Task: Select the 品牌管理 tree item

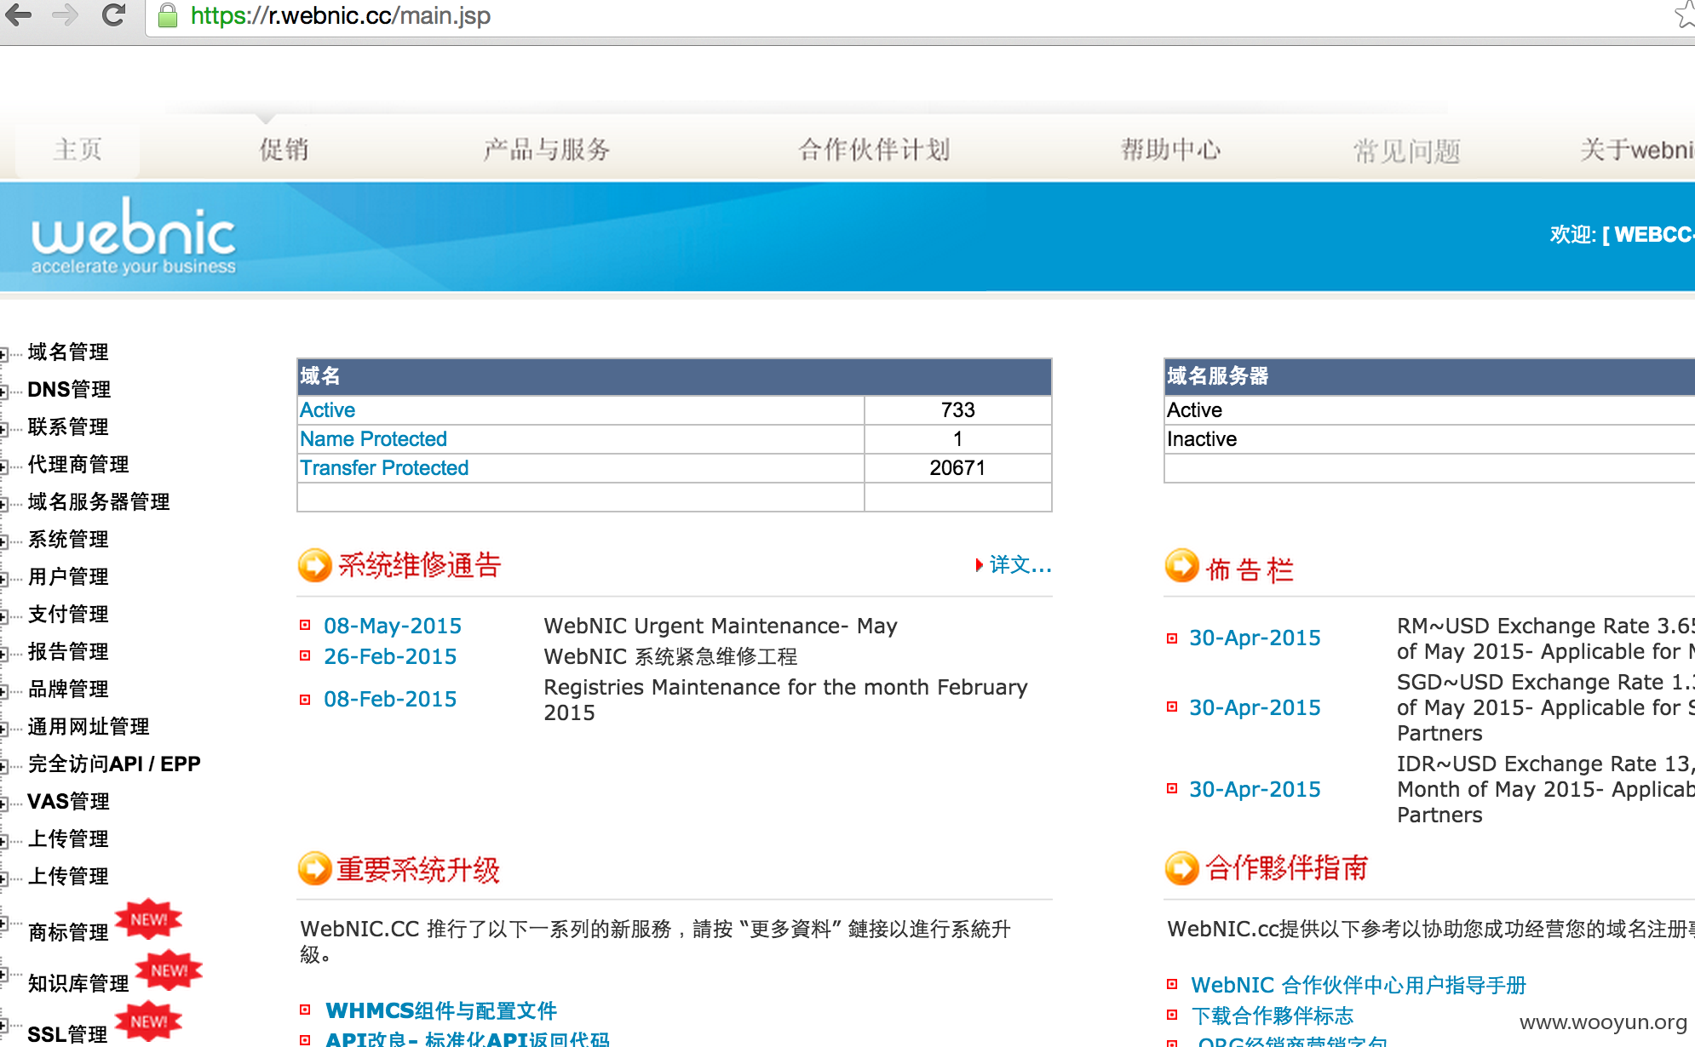Action: [68, 689]
